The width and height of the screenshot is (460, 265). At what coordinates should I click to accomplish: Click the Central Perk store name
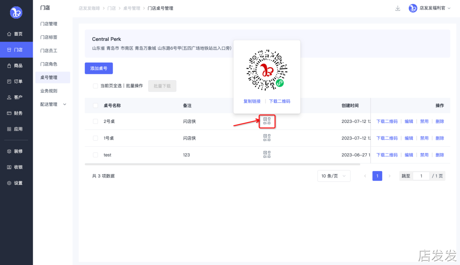click(x=106, y=39)
